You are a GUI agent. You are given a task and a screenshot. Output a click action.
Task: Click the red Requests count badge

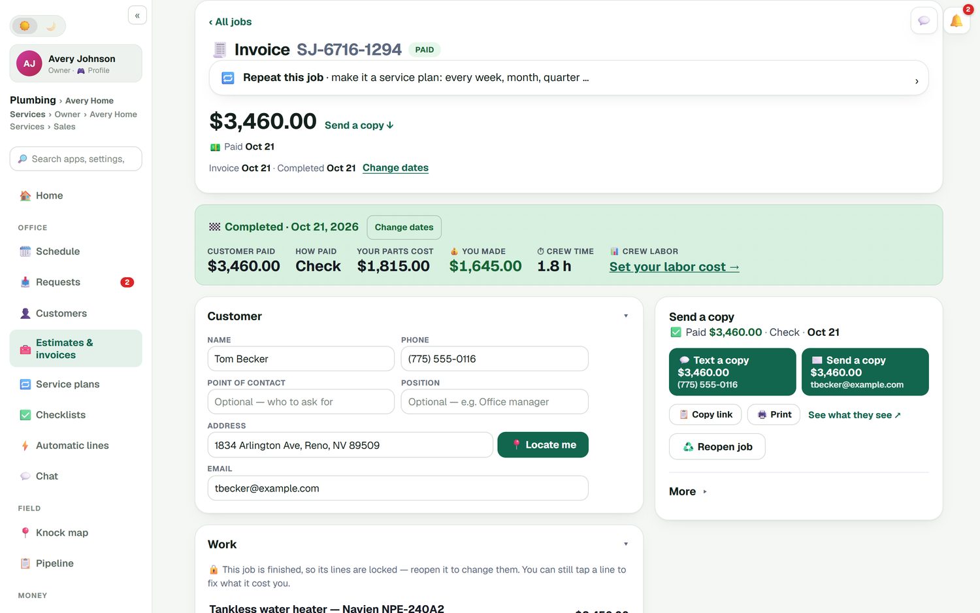[x=127, y=282]
